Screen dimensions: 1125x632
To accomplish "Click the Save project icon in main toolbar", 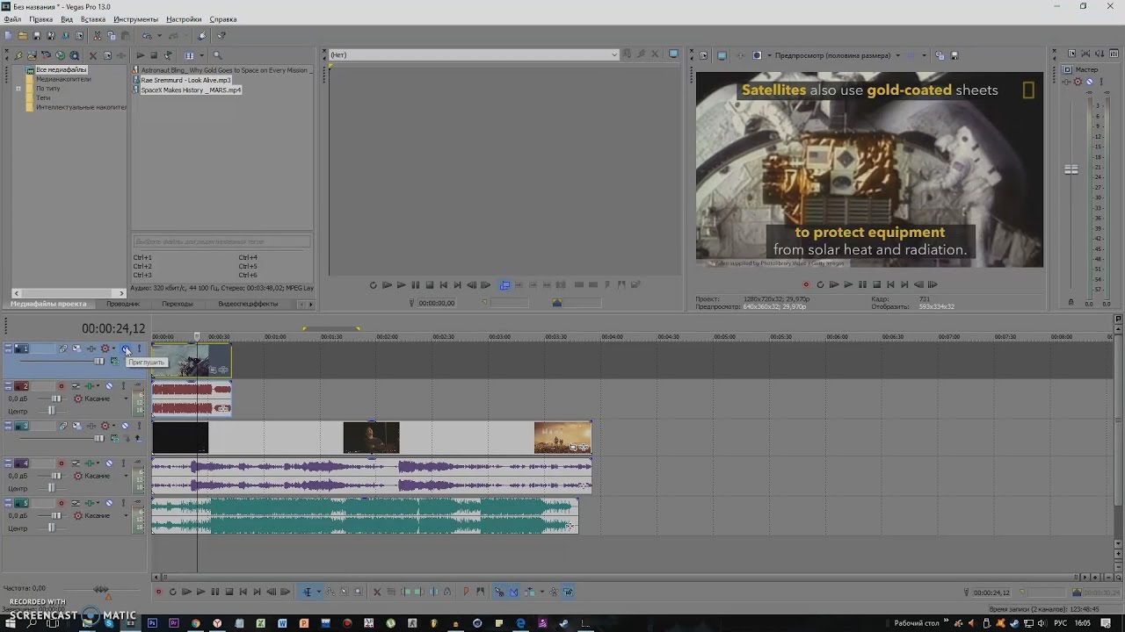I will [x=37, y=36].
